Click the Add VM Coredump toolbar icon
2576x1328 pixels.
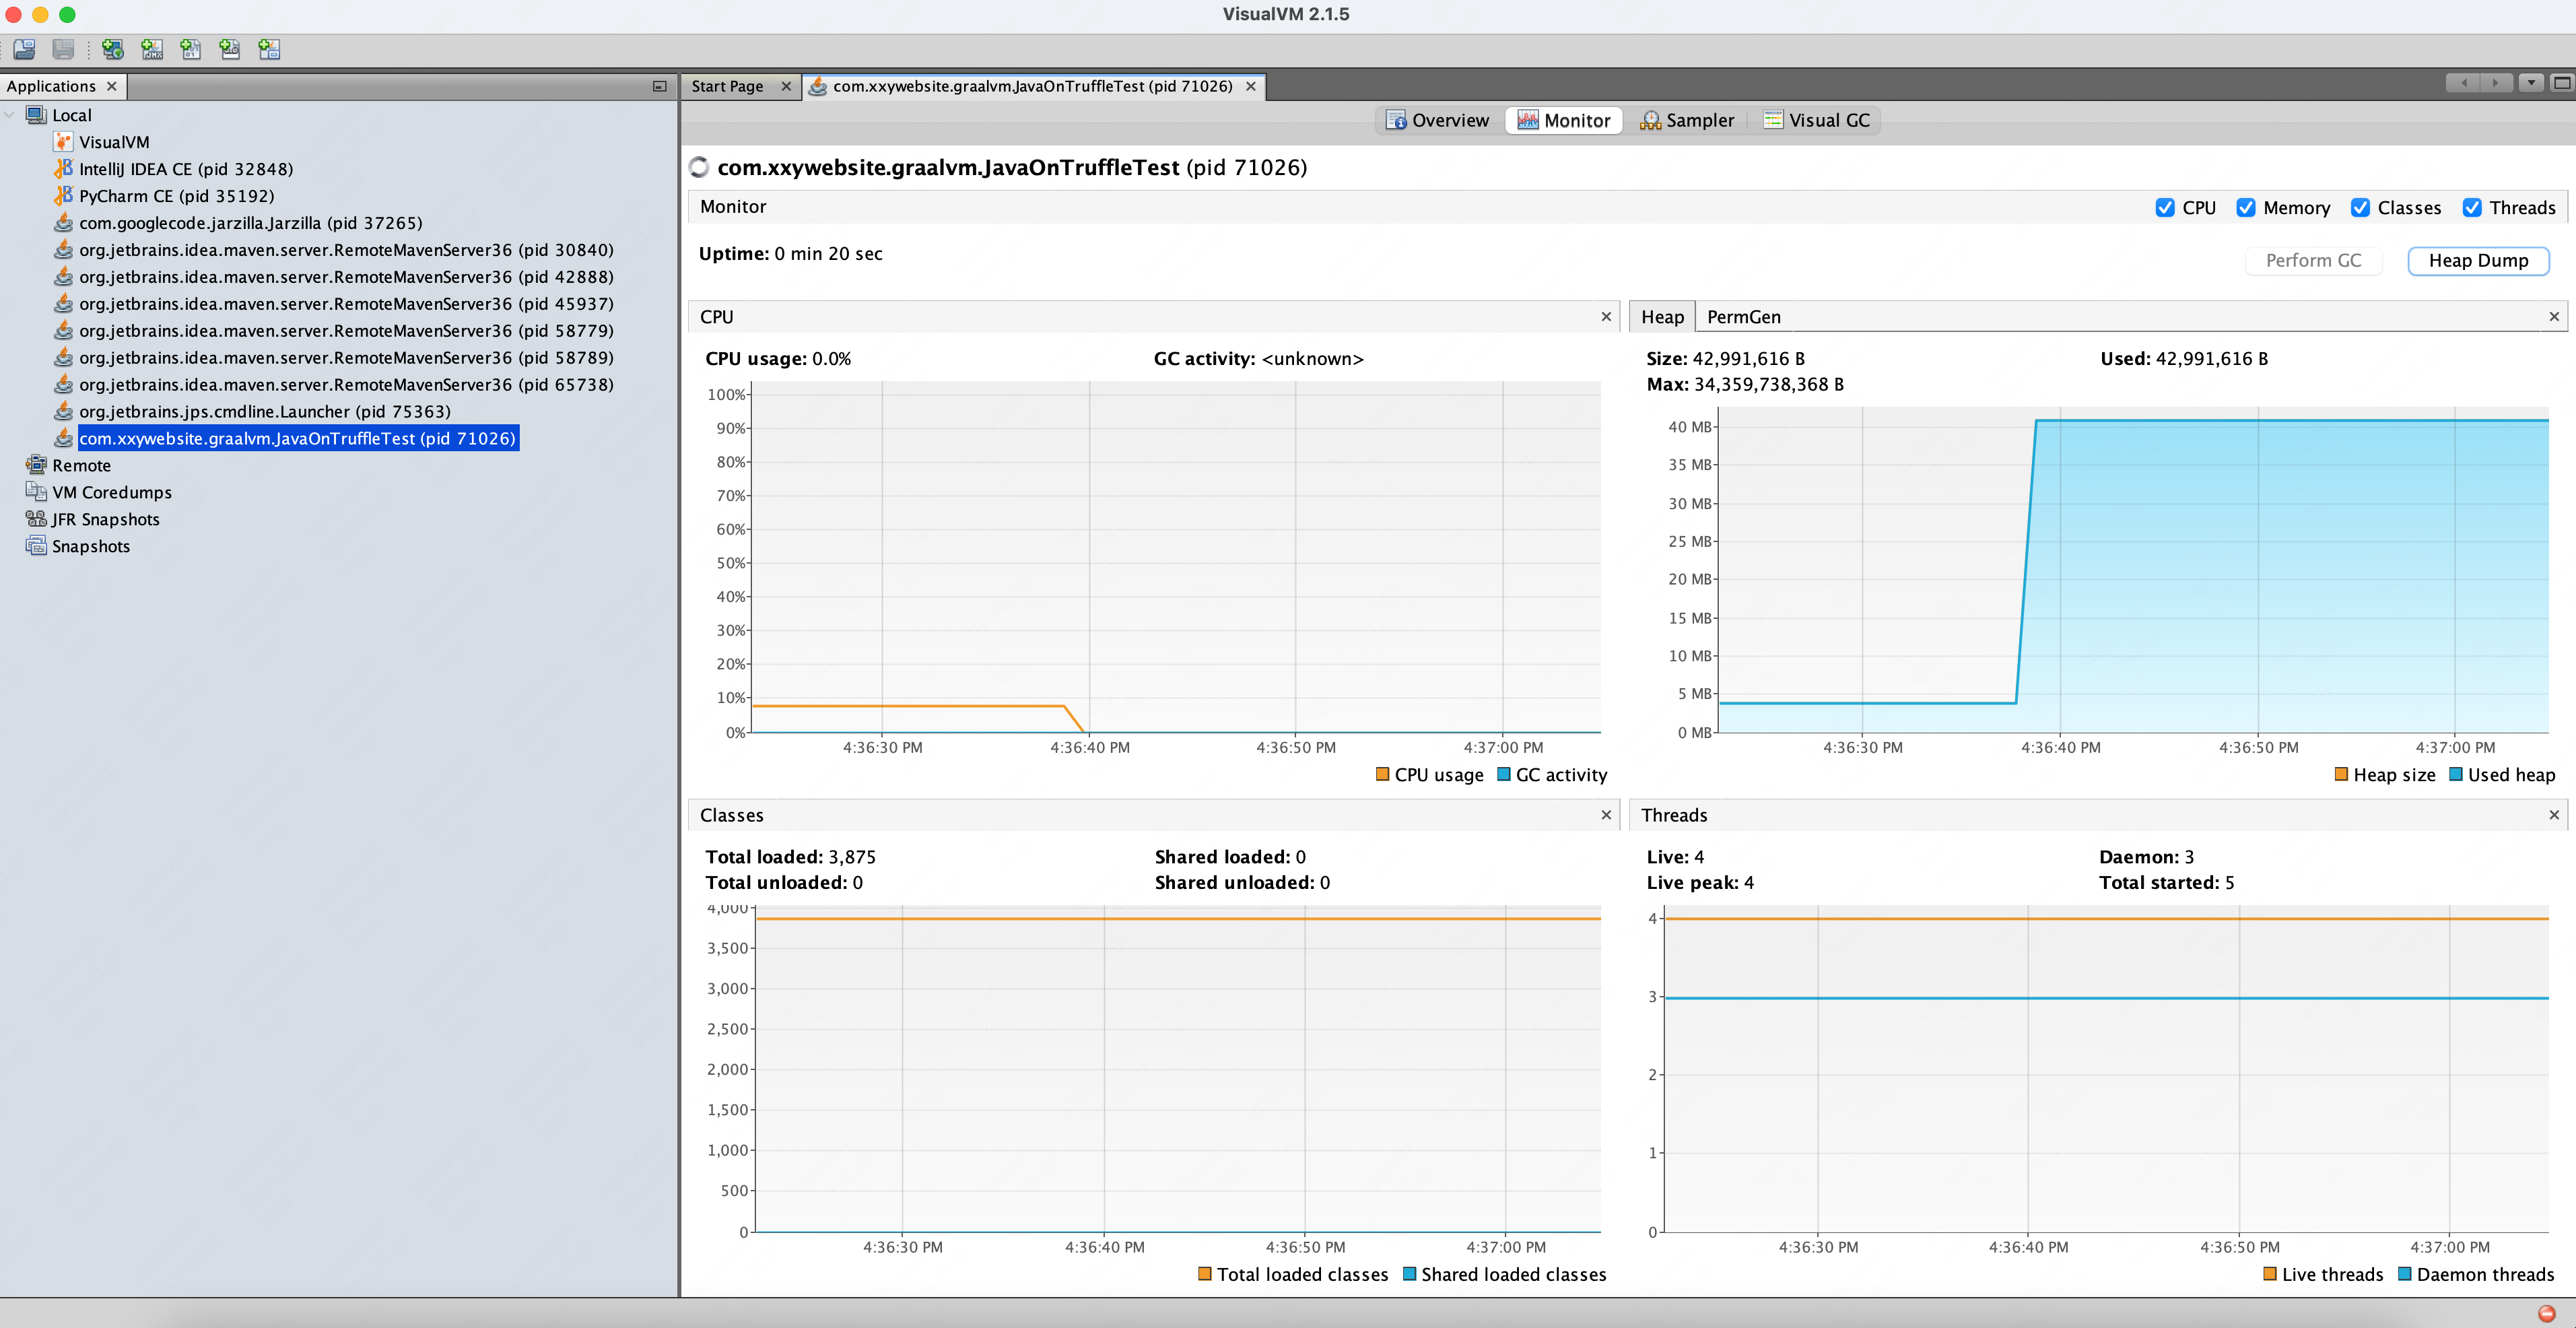191,49
